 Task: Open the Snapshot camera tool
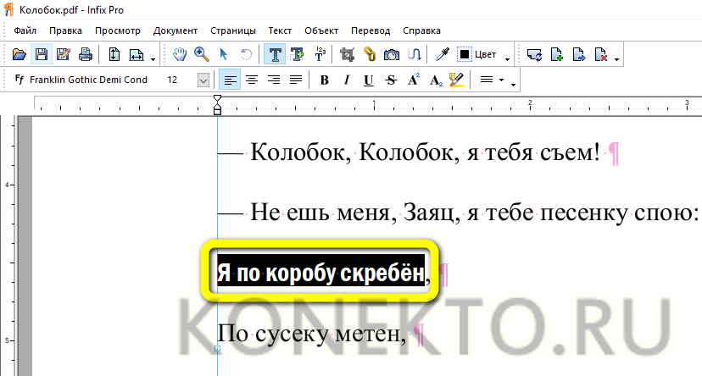coord(392,55)
